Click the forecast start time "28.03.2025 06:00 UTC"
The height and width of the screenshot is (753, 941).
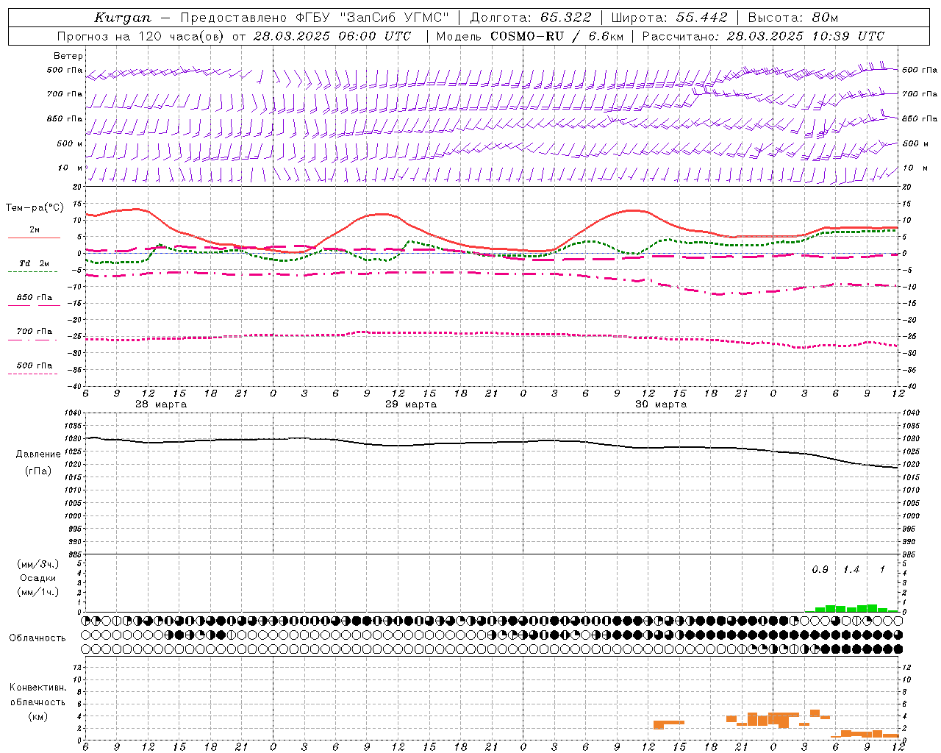(x=332, y=36)
